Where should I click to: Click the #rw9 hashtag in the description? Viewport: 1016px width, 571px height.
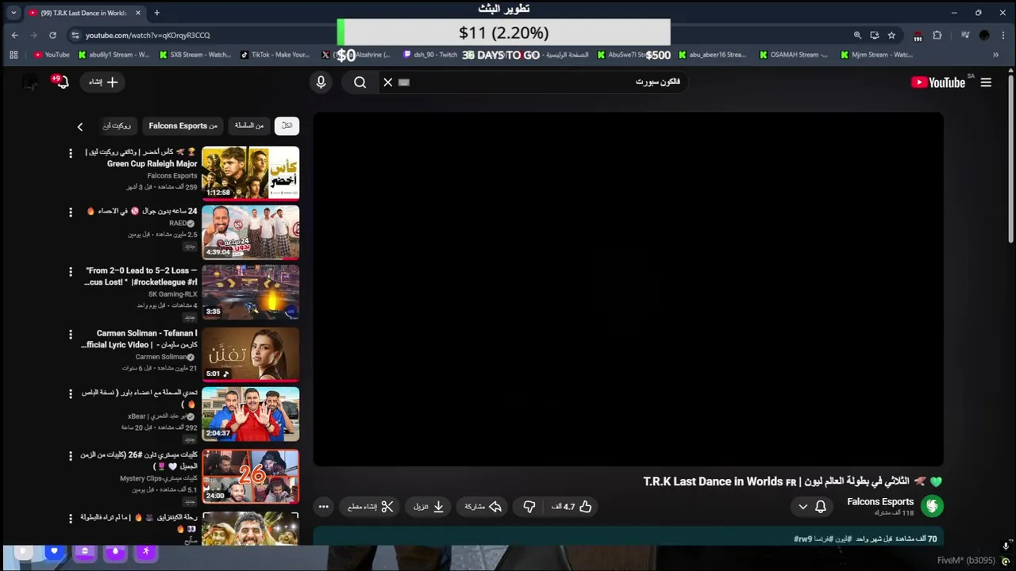coord(802,539)
